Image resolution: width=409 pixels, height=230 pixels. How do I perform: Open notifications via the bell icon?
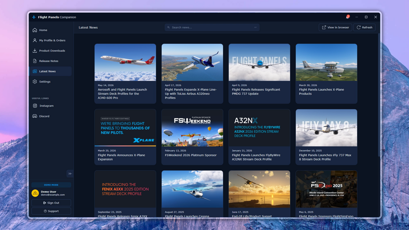coord(347,17)
